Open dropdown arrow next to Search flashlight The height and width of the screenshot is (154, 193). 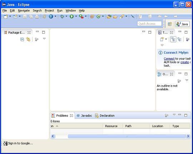(126, 16)
